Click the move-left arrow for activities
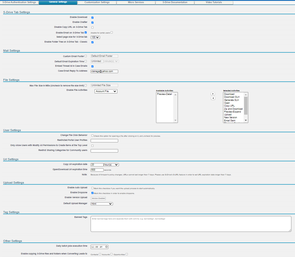The image size is (295, 257). pyautogui.click(x=213, y=98)
